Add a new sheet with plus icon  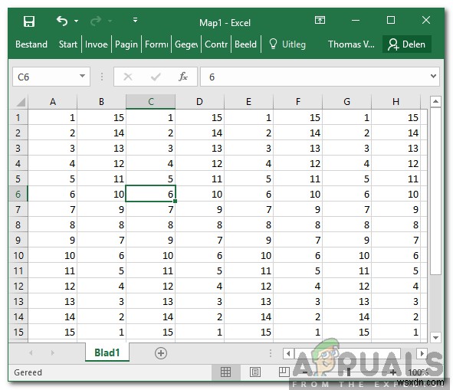coord(161,353)
